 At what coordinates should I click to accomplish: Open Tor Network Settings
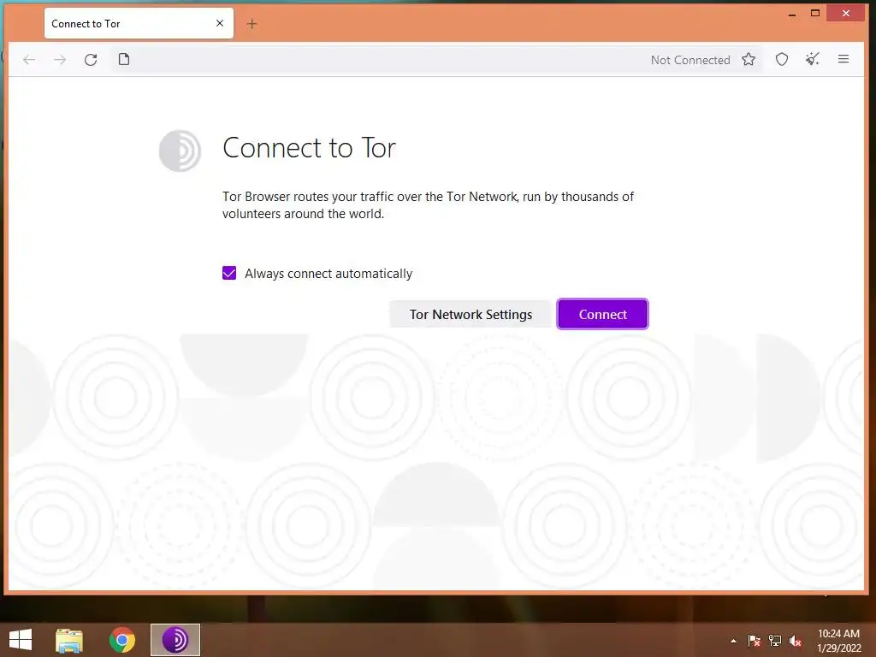[471, 314]
